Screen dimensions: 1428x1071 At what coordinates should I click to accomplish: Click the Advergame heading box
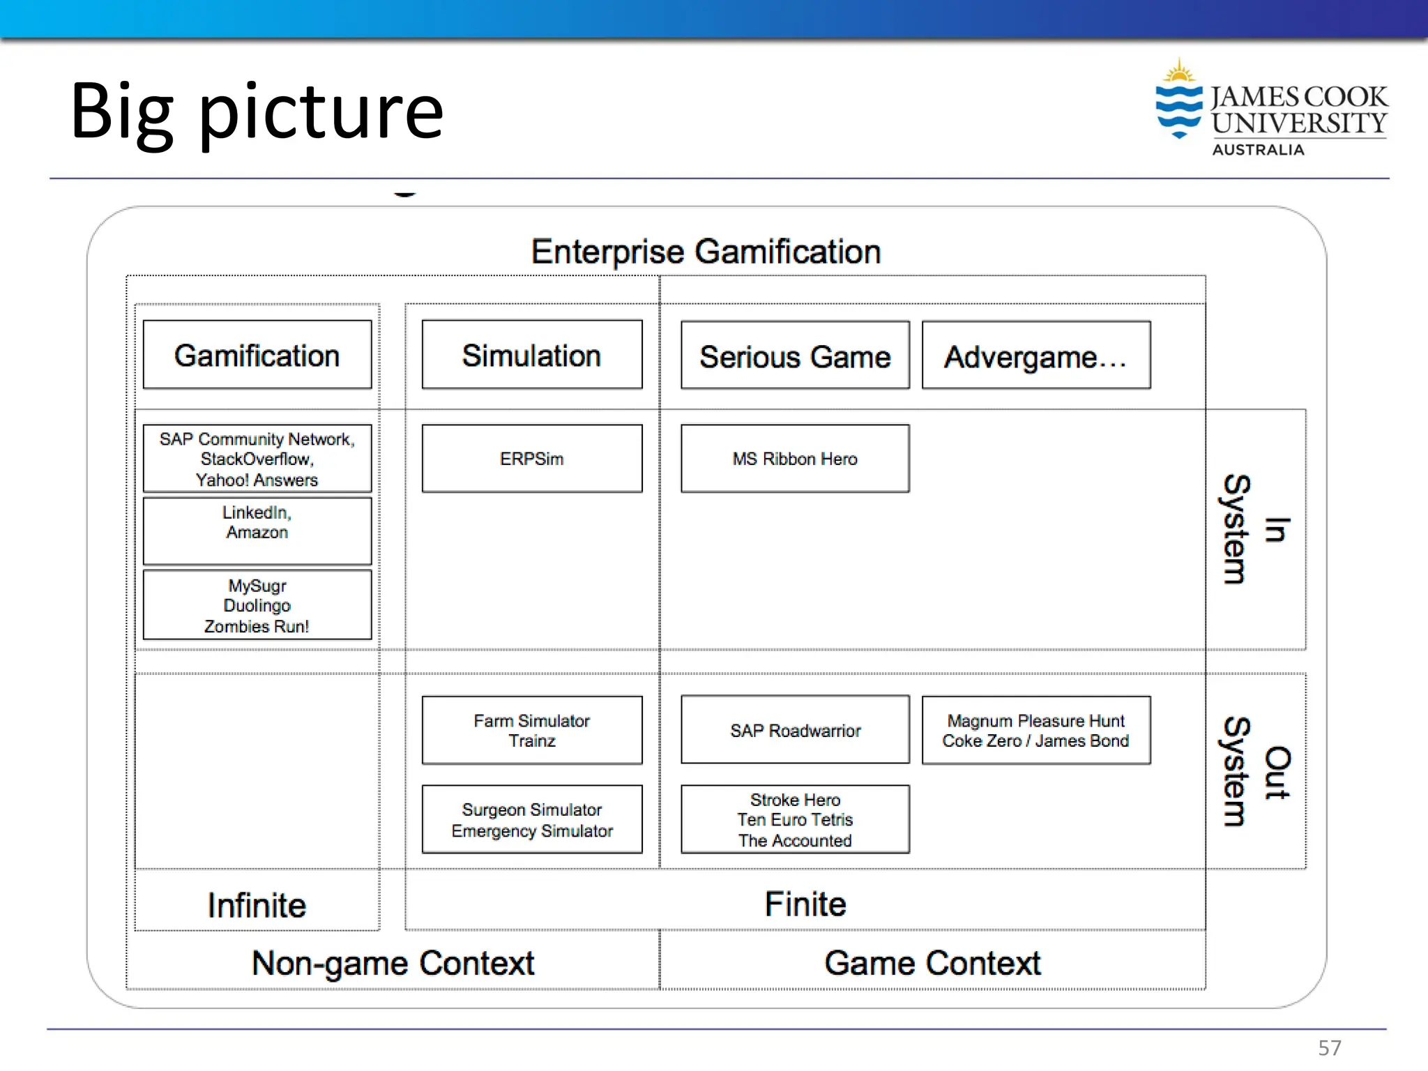(x=1035, y=356)
